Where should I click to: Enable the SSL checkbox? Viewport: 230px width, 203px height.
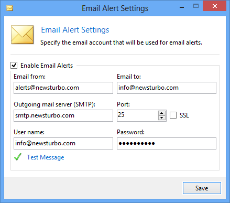pyautogui.click(x=173, y=115)
